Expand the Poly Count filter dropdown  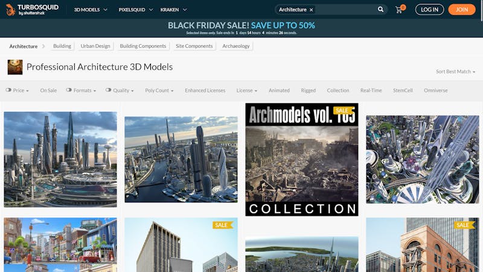click(x=159, y=90)
